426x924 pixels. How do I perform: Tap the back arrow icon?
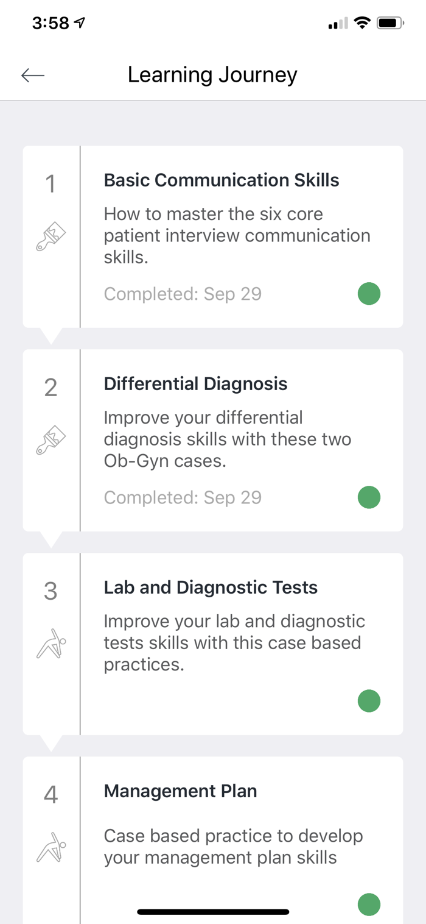[33, 75]
